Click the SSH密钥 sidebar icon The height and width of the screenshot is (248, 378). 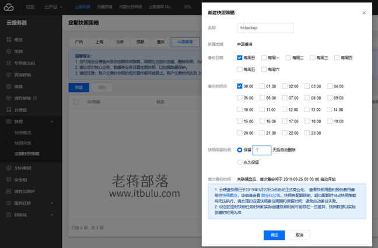click(x=9, y=168)
